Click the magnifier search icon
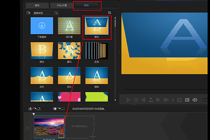 [56, 13]
